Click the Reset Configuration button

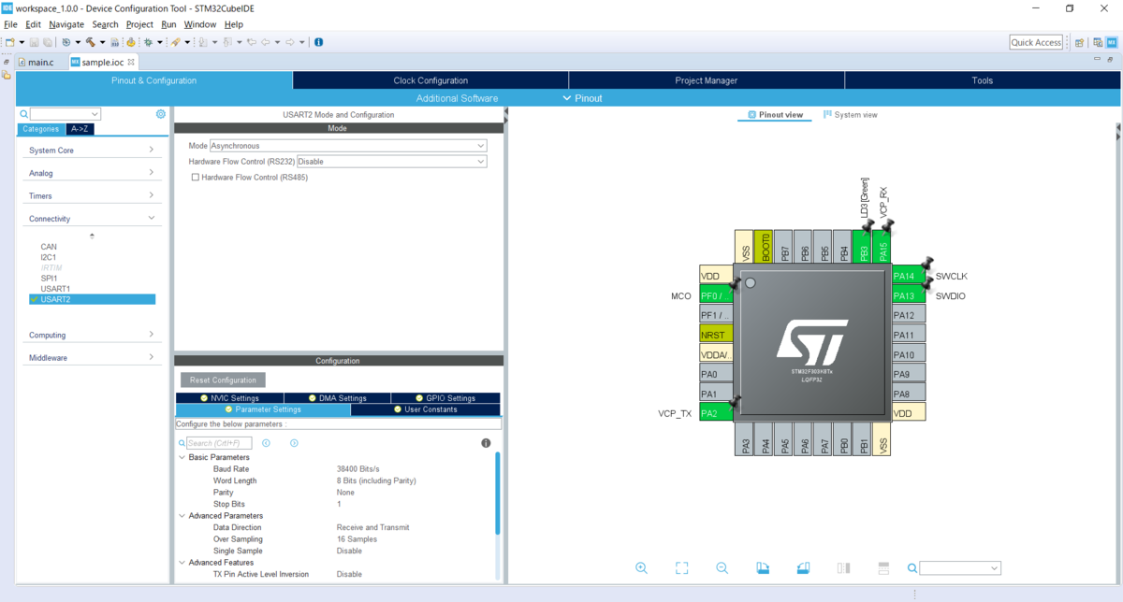coord(224,380)
